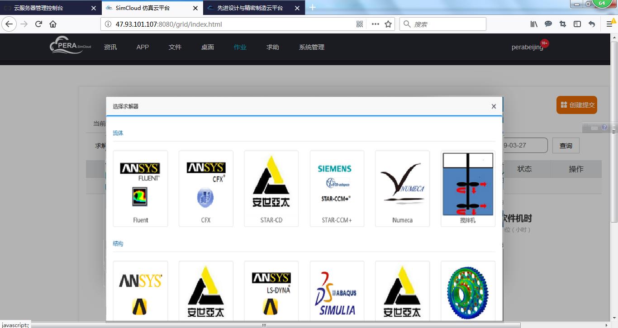Screen dimensions: 618x328
Task: Select the ANSYS CFX solver
Action: (206, 189)
